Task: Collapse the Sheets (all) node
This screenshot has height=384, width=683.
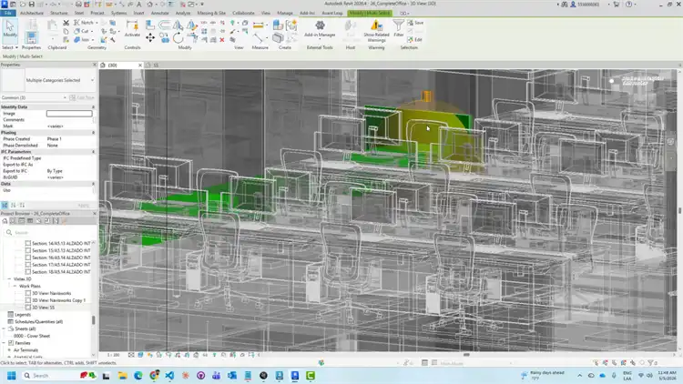Action: click(x=4, y=328)
